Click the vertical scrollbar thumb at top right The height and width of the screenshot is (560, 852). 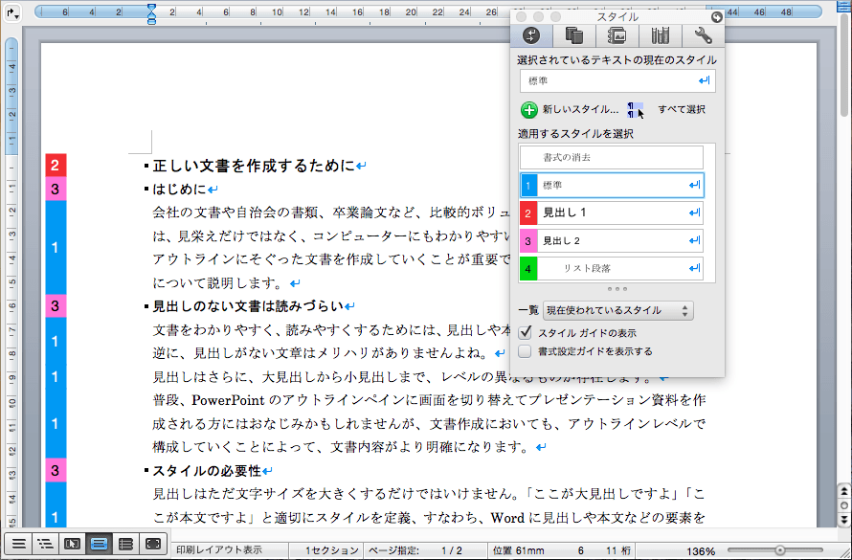point(843,67)
